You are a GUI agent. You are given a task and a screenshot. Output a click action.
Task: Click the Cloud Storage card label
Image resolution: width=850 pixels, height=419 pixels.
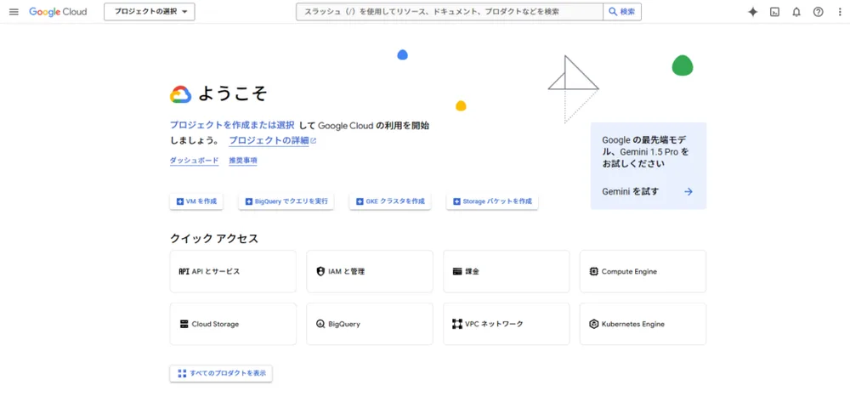(215, 324)
